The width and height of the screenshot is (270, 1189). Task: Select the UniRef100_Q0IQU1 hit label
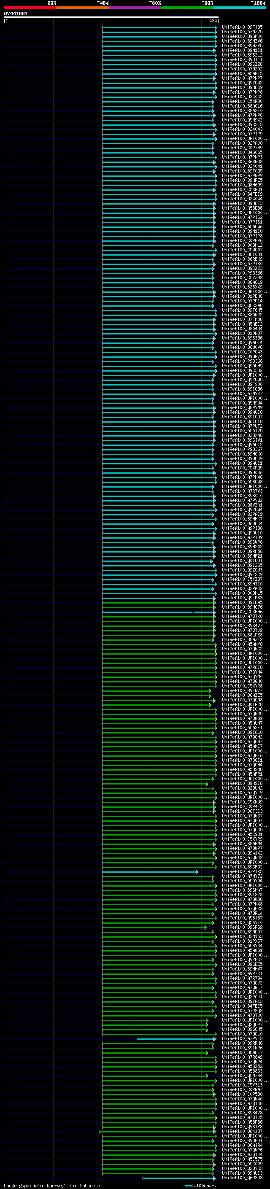click(242, 561)
